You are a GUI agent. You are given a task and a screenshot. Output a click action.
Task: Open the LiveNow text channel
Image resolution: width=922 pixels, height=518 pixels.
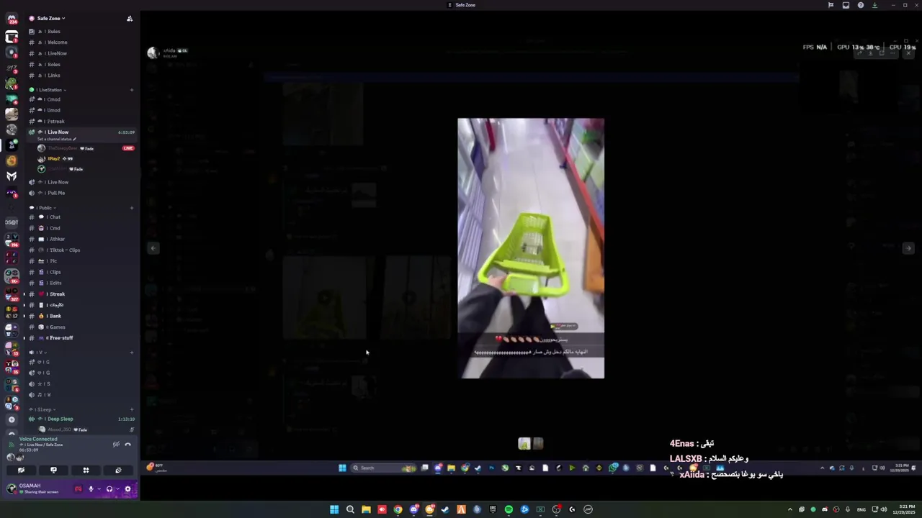81,53
